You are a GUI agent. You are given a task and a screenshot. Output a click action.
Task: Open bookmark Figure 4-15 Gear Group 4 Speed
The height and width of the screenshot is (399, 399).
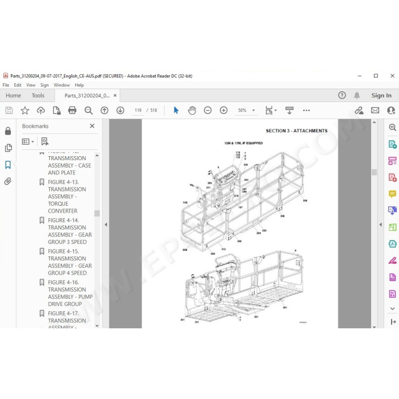coord(70,262)
